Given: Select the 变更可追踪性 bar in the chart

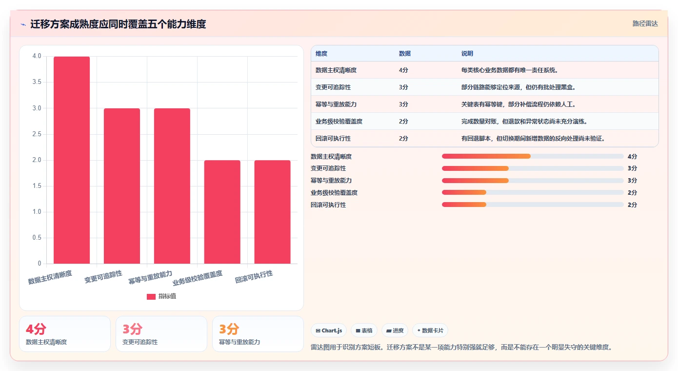Looking at the screenshot, I should [x=122, y=186].
